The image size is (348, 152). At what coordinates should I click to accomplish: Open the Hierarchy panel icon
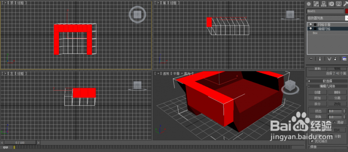(324, 4)
